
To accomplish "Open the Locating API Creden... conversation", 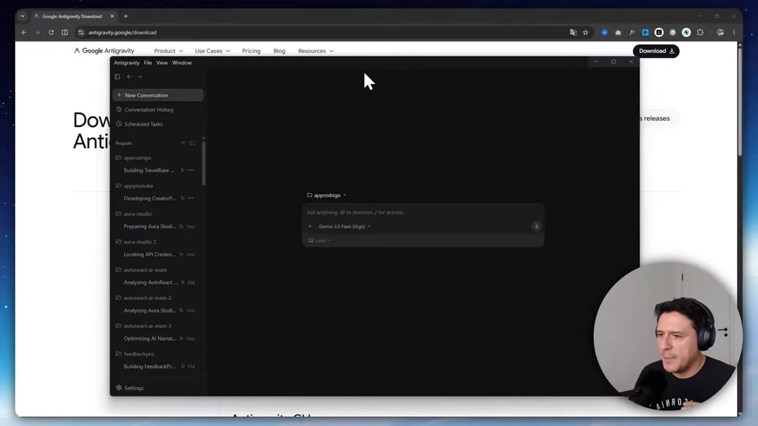I will pyautogui.click(x=149, y=254).
